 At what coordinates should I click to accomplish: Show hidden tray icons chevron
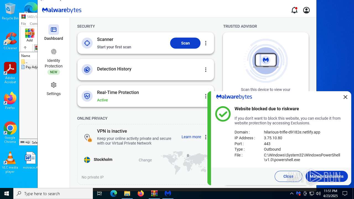[292, 193]
